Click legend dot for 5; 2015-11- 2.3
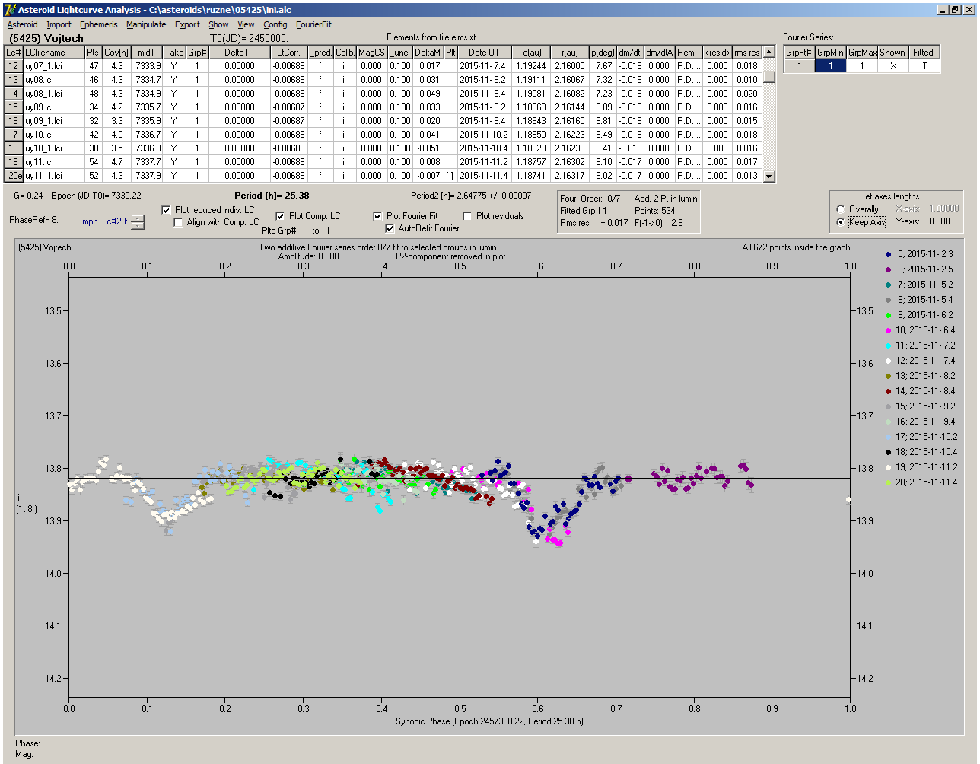980x764 pixels. [889, 254]
